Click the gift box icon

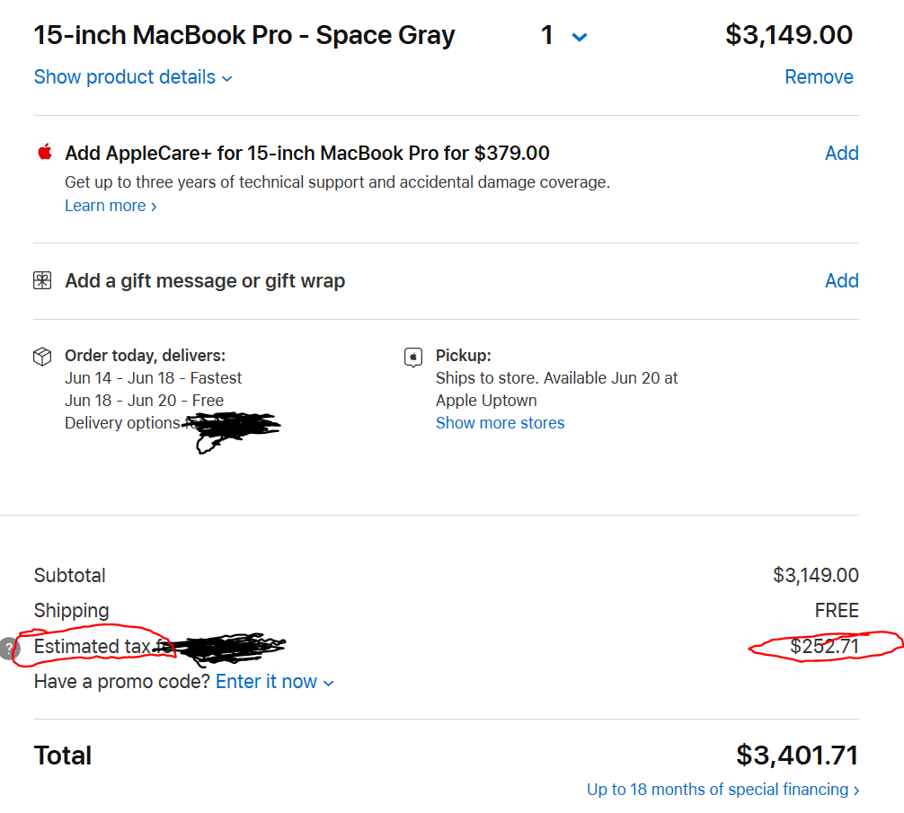42,281
